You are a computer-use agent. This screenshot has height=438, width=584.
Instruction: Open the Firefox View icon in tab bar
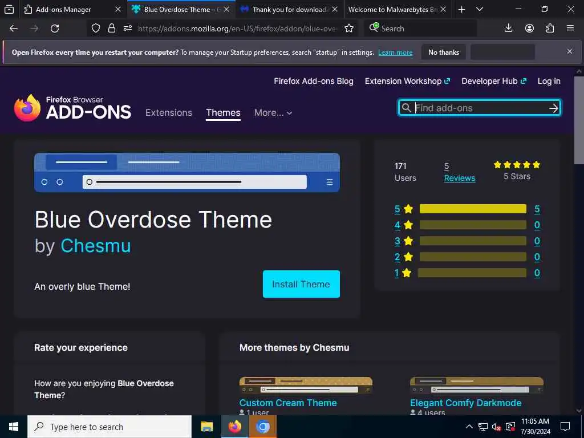coord(9,10)
